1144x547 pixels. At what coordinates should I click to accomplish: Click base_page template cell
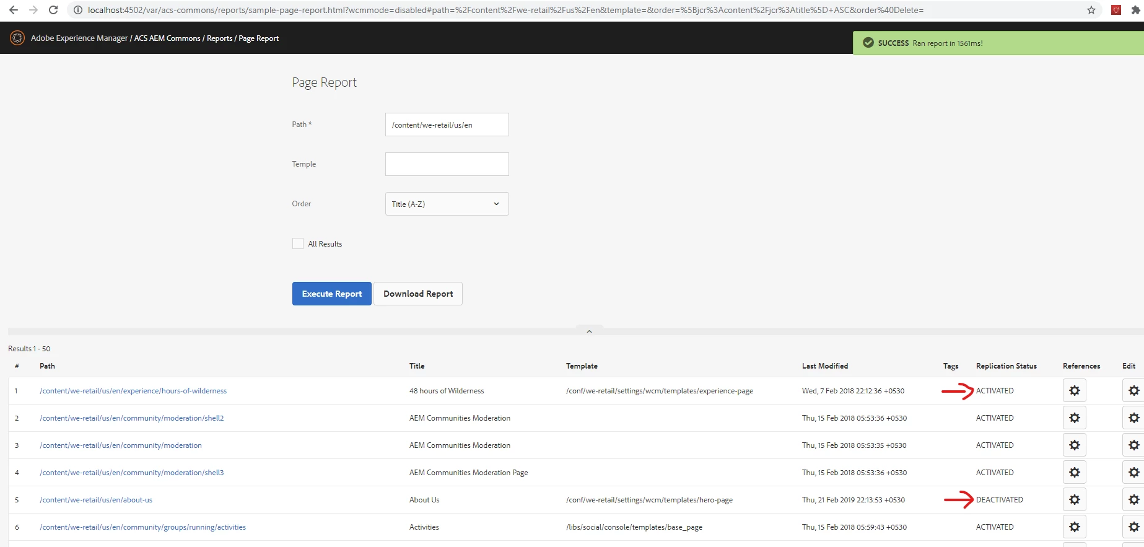pos(634,527)
